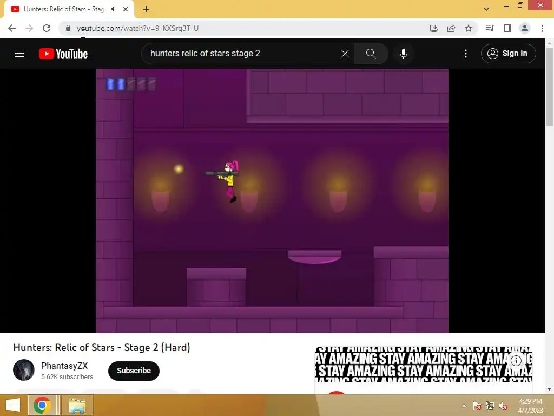Reload the YouTube page
The width and height of the screenshot is (554, 416).
point(47,28)
